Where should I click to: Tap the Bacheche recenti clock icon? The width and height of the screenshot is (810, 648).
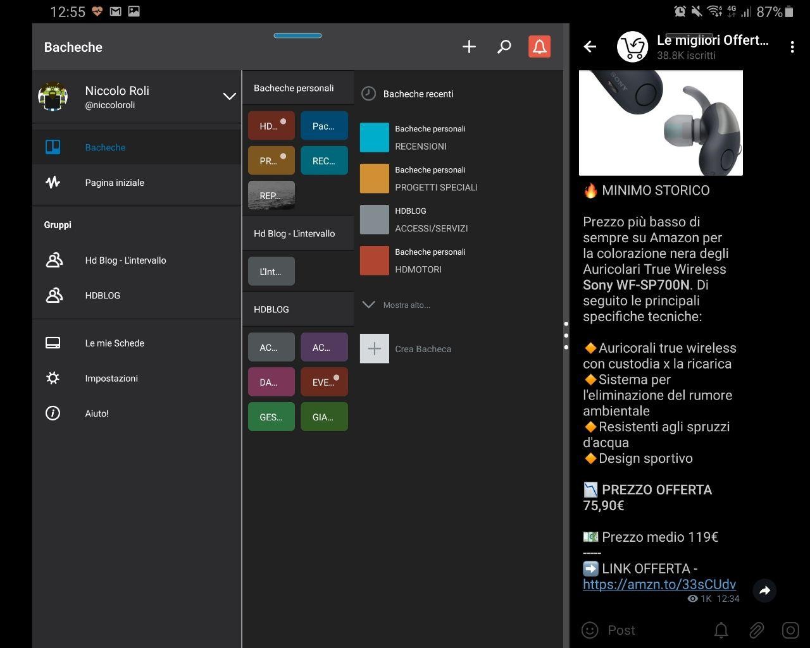368,94
